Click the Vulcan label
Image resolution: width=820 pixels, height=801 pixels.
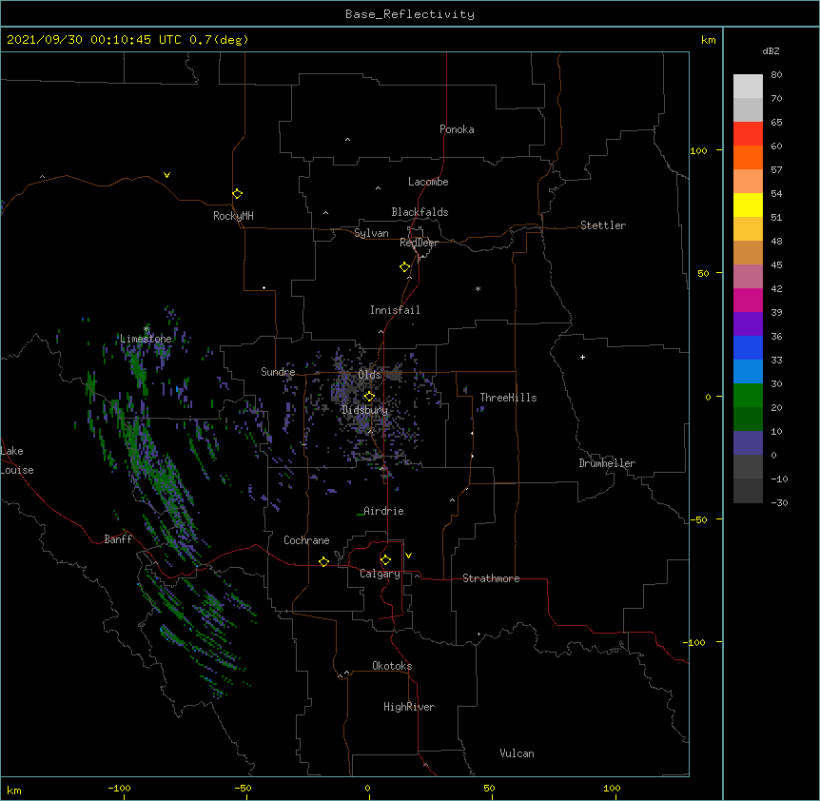pyautogui.click(x=517, y=753)
